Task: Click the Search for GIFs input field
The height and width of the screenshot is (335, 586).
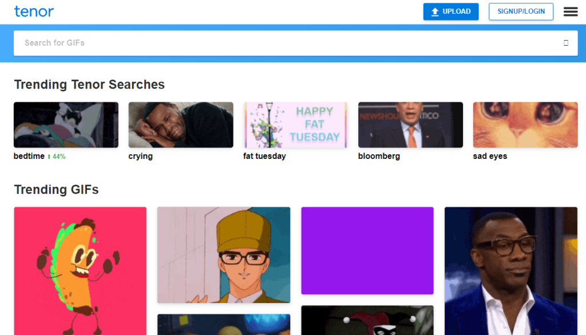Action: [229, 42]
